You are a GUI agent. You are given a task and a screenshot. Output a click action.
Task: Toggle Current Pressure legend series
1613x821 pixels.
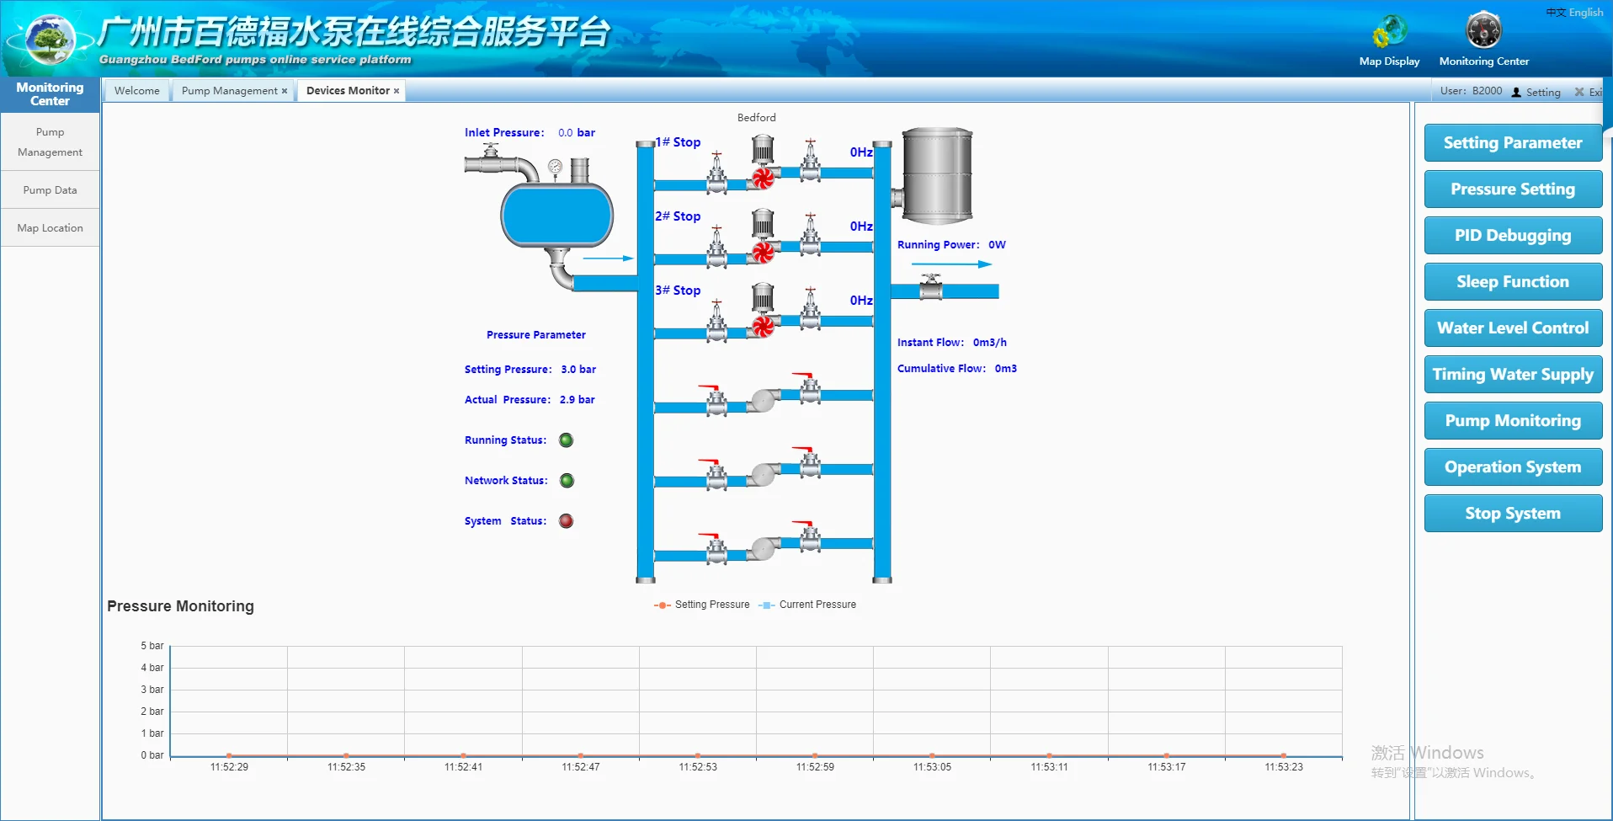807,605
